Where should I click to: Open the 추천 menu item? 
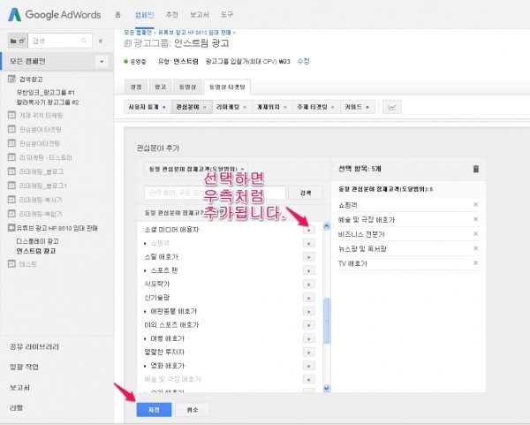[171, 14]
